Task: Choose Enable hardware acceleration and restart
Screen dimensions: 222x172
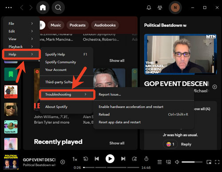Action: point(144,107)
